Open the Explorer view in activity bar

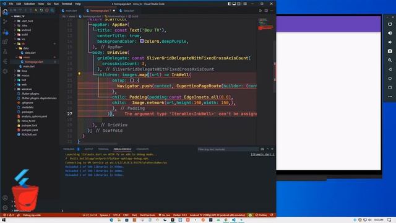coord(5,12)
